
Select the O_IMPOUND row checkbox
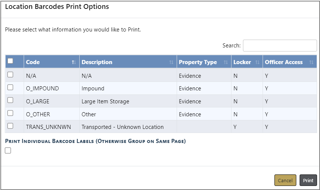[x=10, y=87]
